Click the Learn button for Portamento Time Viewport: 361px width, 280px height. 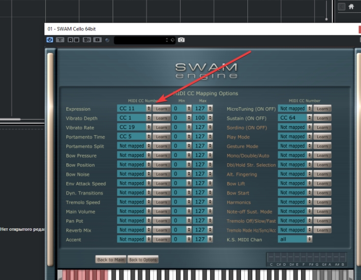(x=161, y=136)
